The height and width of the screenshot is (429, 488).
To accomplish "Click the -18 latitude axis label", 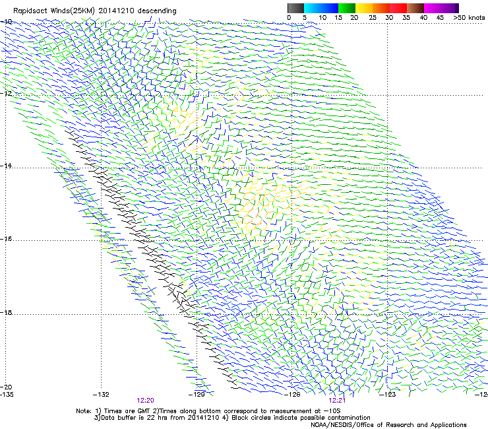I will tap(6, 312).
